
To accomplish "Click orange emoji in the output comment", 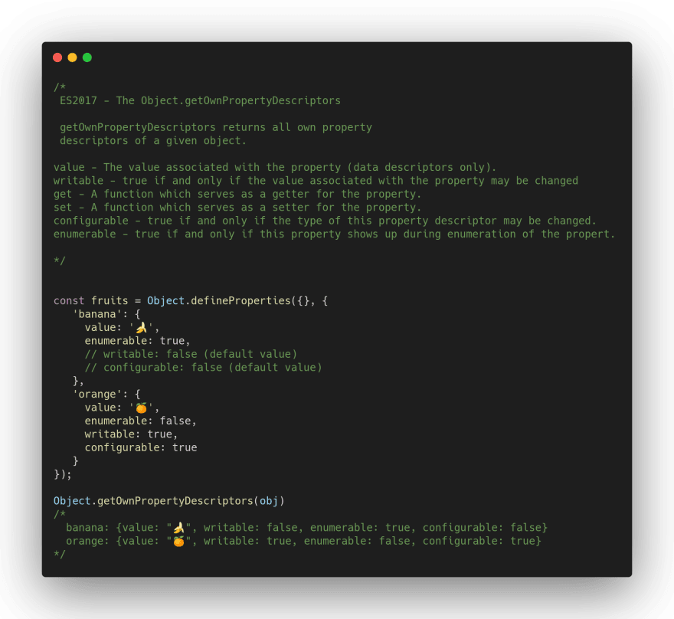I will 178,541.
